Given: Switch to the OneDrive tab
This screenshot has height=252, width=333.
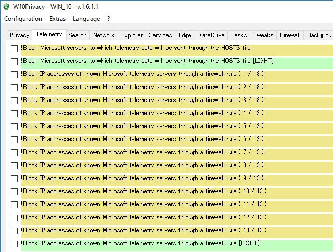Looking at the screenshot, I should click(212, 35).
